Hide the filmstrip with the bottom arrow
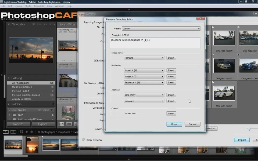This screenshot has height=161, width=258. pyautogui.click(x=129, y=159)
